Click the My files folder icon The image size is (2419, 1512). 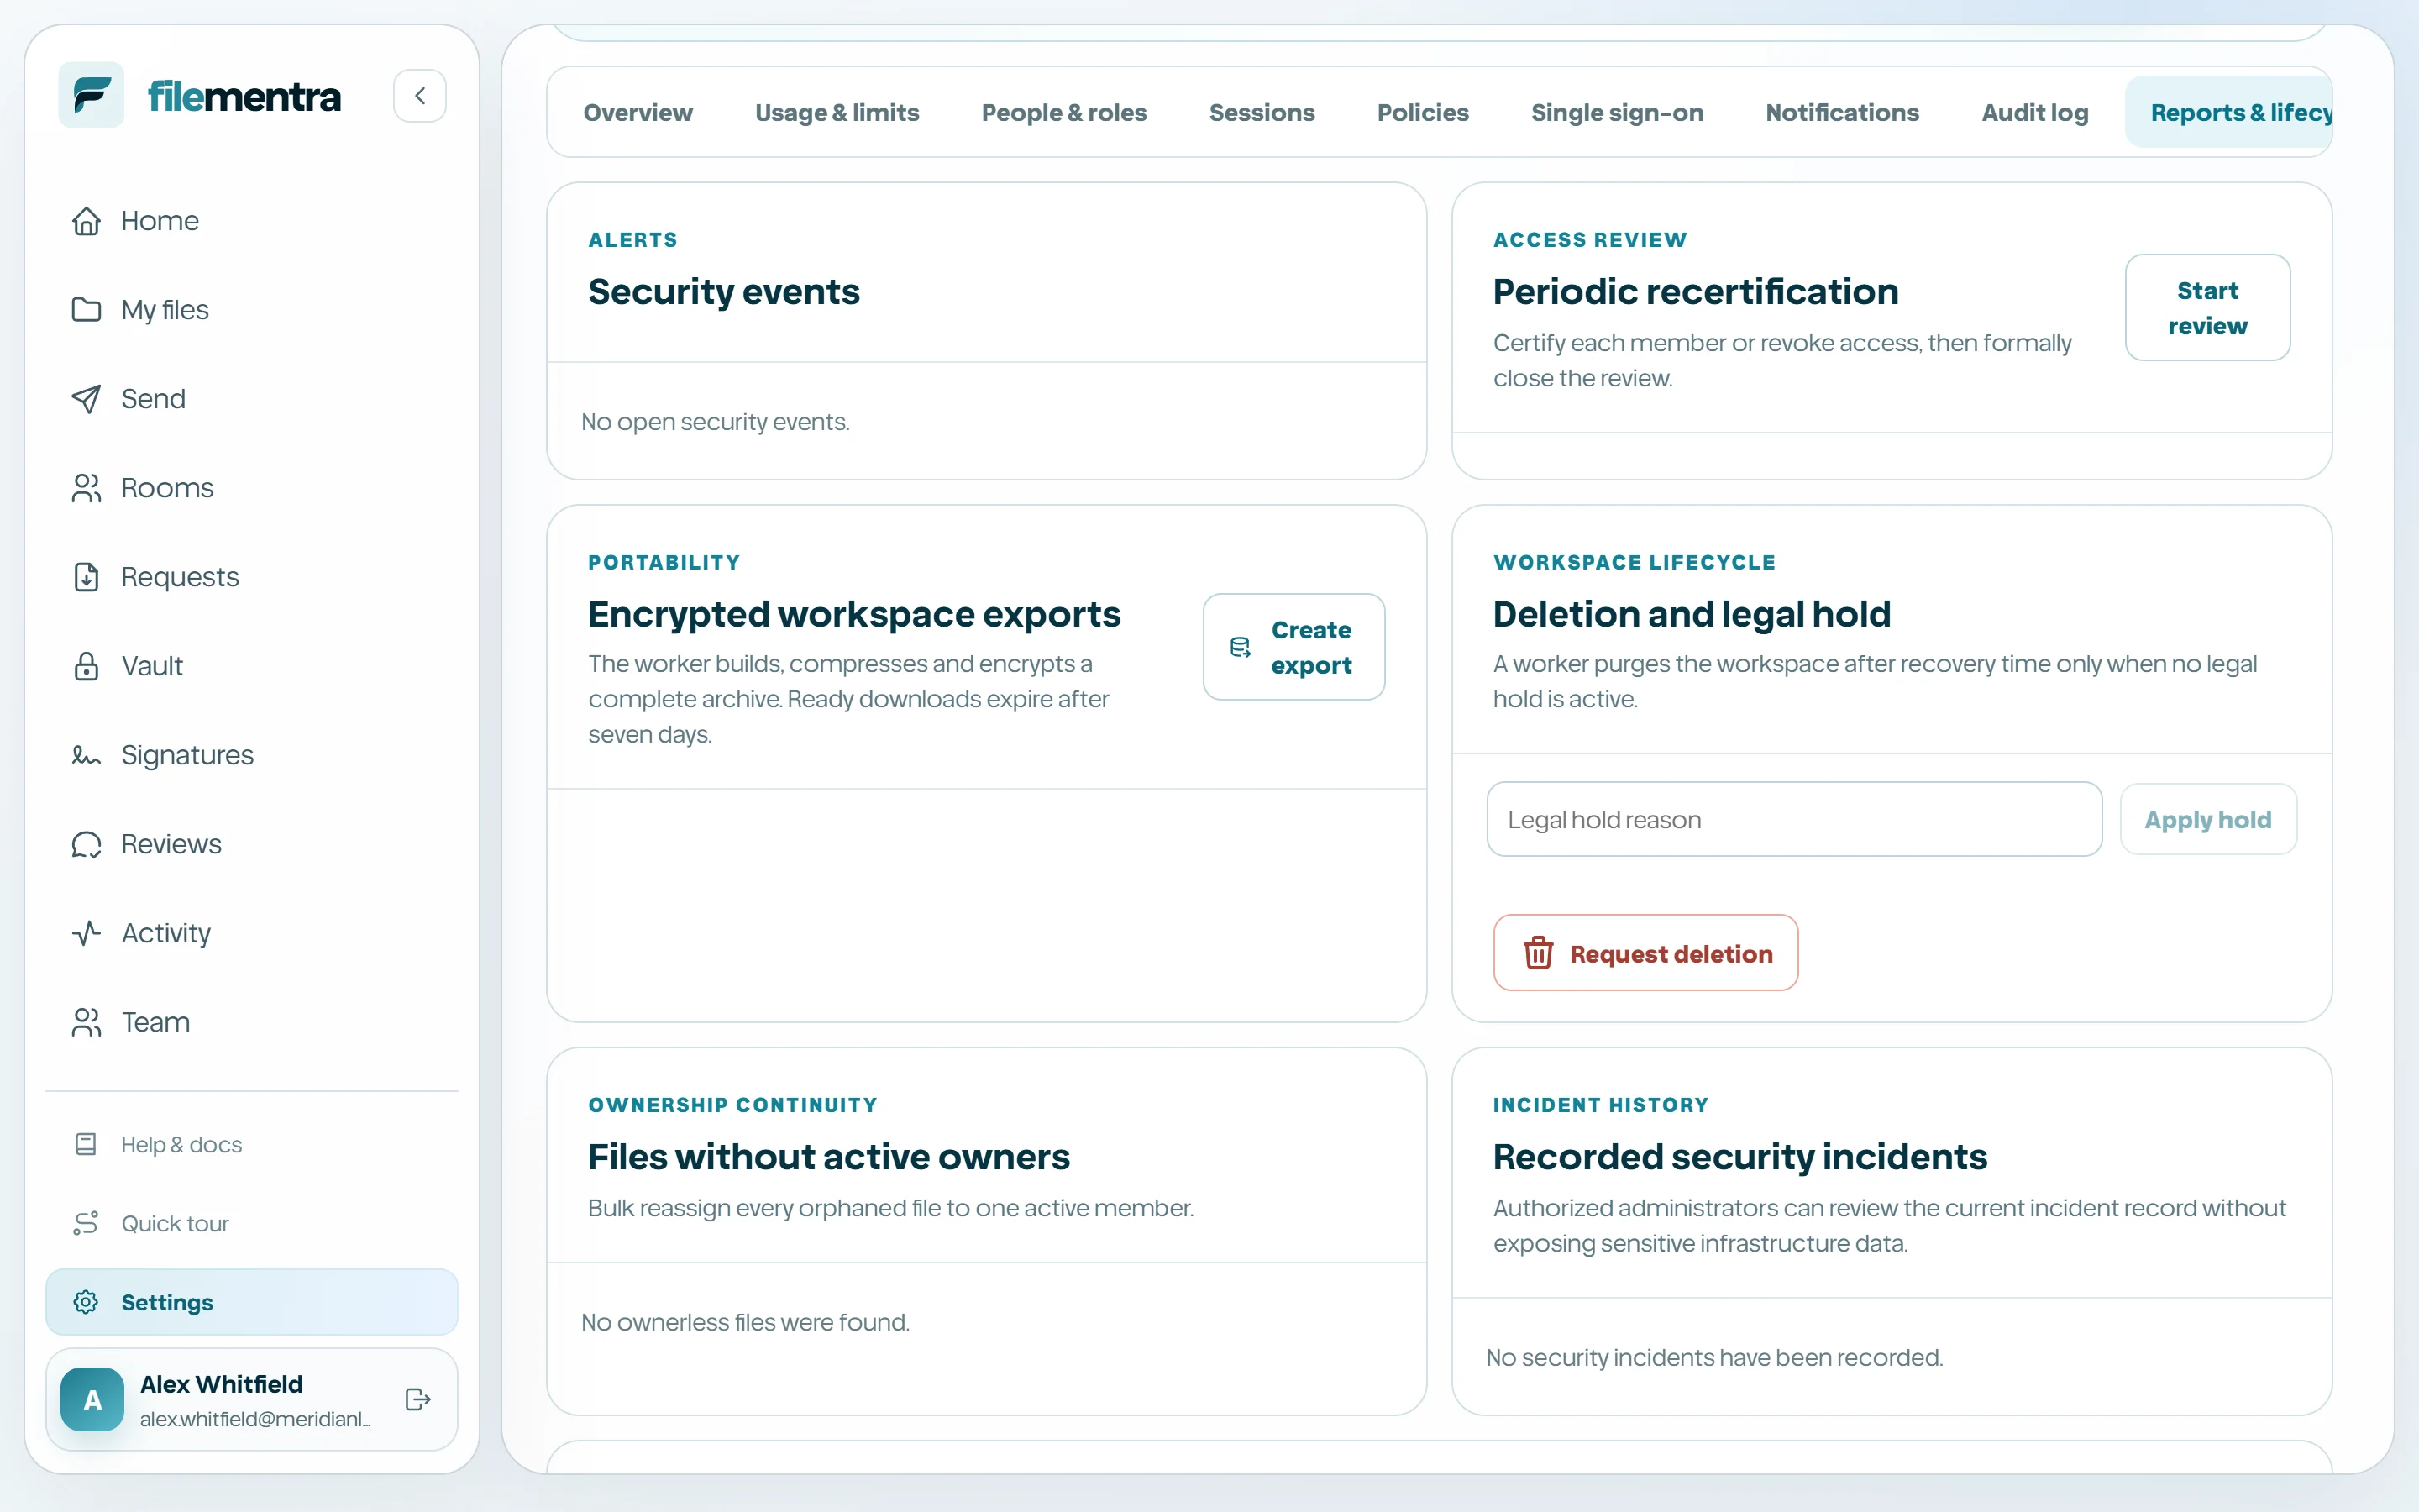(86, 310)
